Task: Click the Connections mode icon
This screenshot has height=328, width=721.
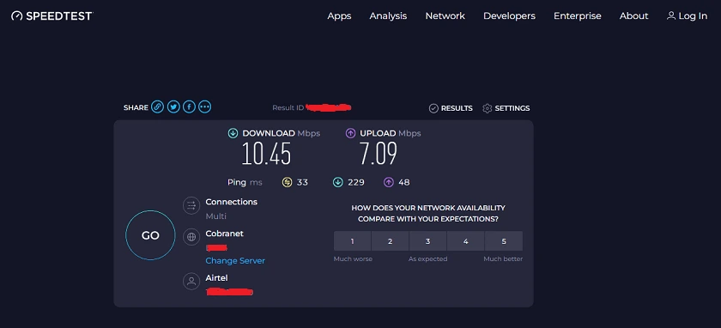Action: coord(191,205)
